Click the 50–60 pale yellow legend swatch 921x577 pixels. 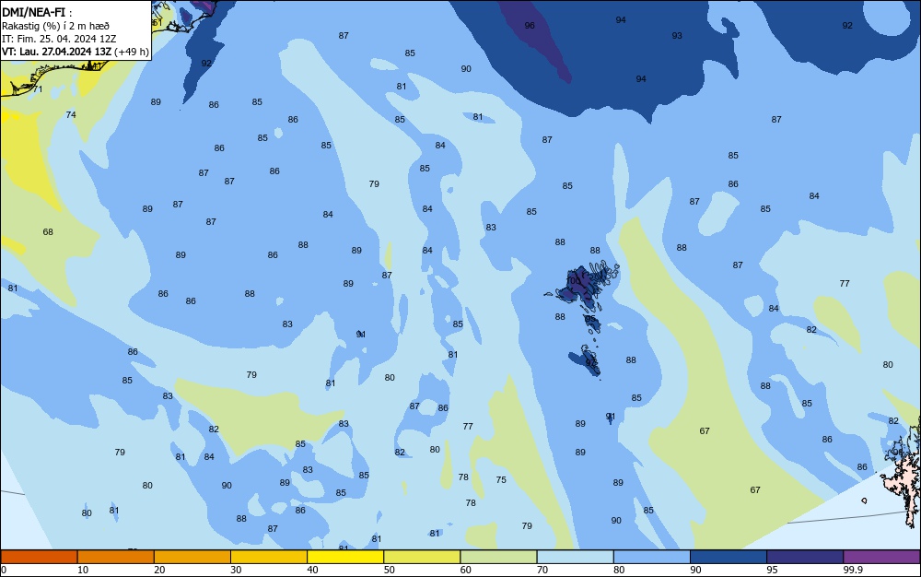click(422, 557)
